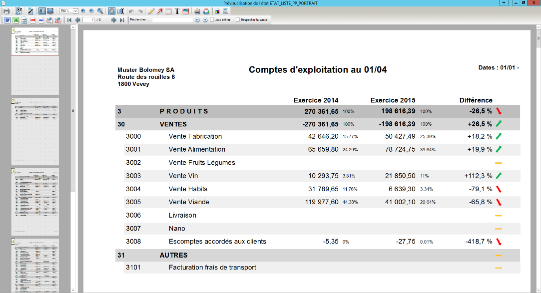Click the double-arrow title bar button
This screenshot has width=541, height=293.
[504, 3]
